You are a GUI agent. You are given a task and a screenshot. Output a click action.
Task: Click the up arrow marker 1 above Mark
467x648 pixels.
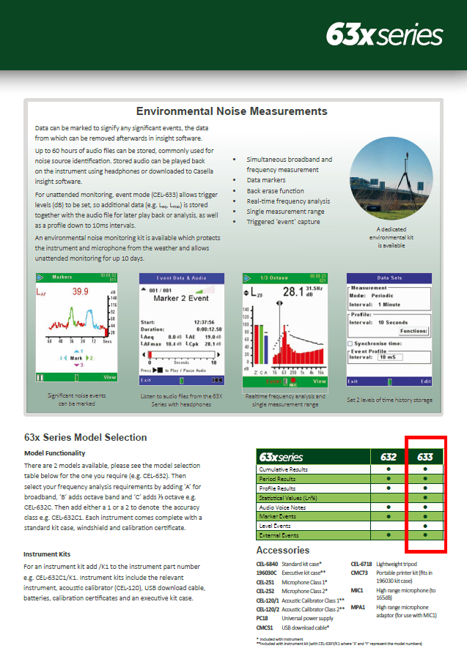(x=77, y=351)
